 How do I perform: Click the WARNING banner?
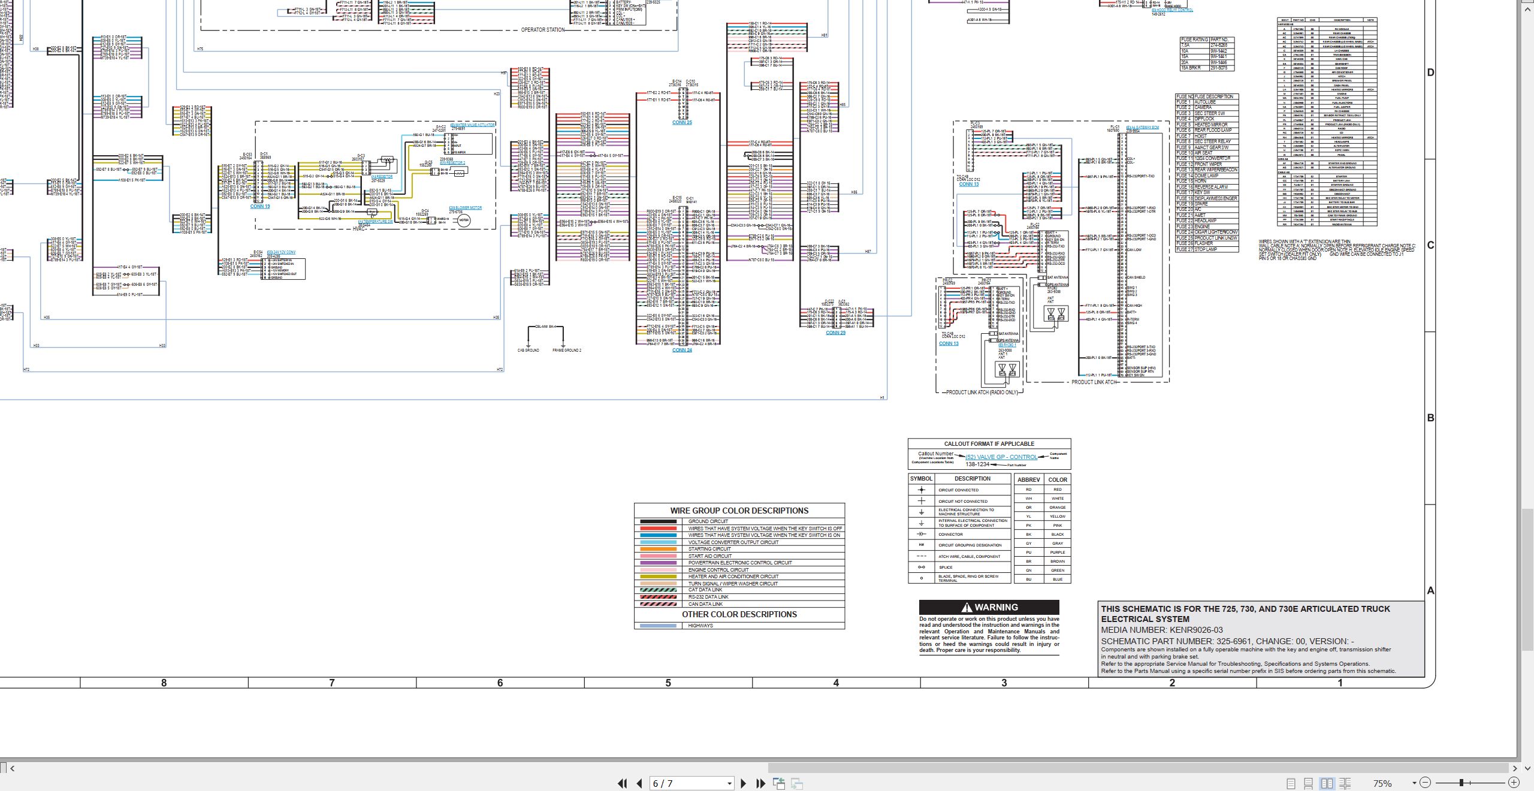click(989, 607)
